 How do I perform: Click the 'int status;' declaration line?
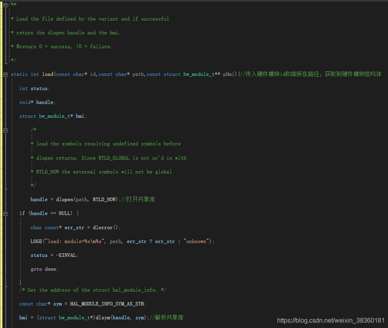point(35,89)
